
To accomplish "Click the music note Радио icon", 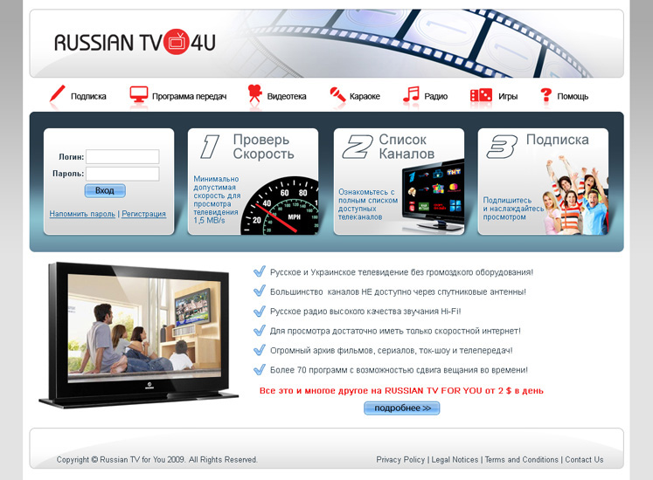I will click(411, 94).
